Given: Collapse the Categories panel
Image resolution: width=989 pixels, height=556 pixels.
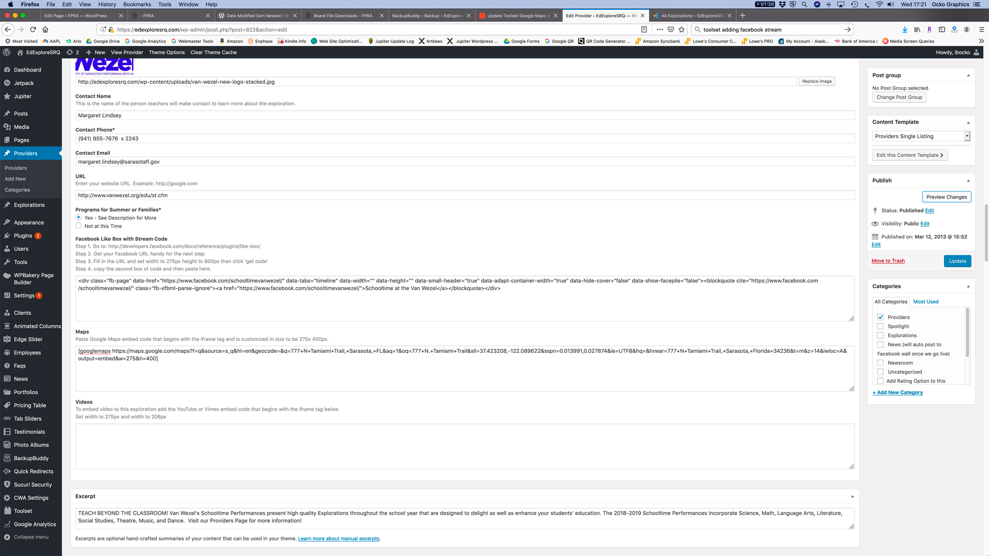Looking at the screenshot, I should click(968, 287).
